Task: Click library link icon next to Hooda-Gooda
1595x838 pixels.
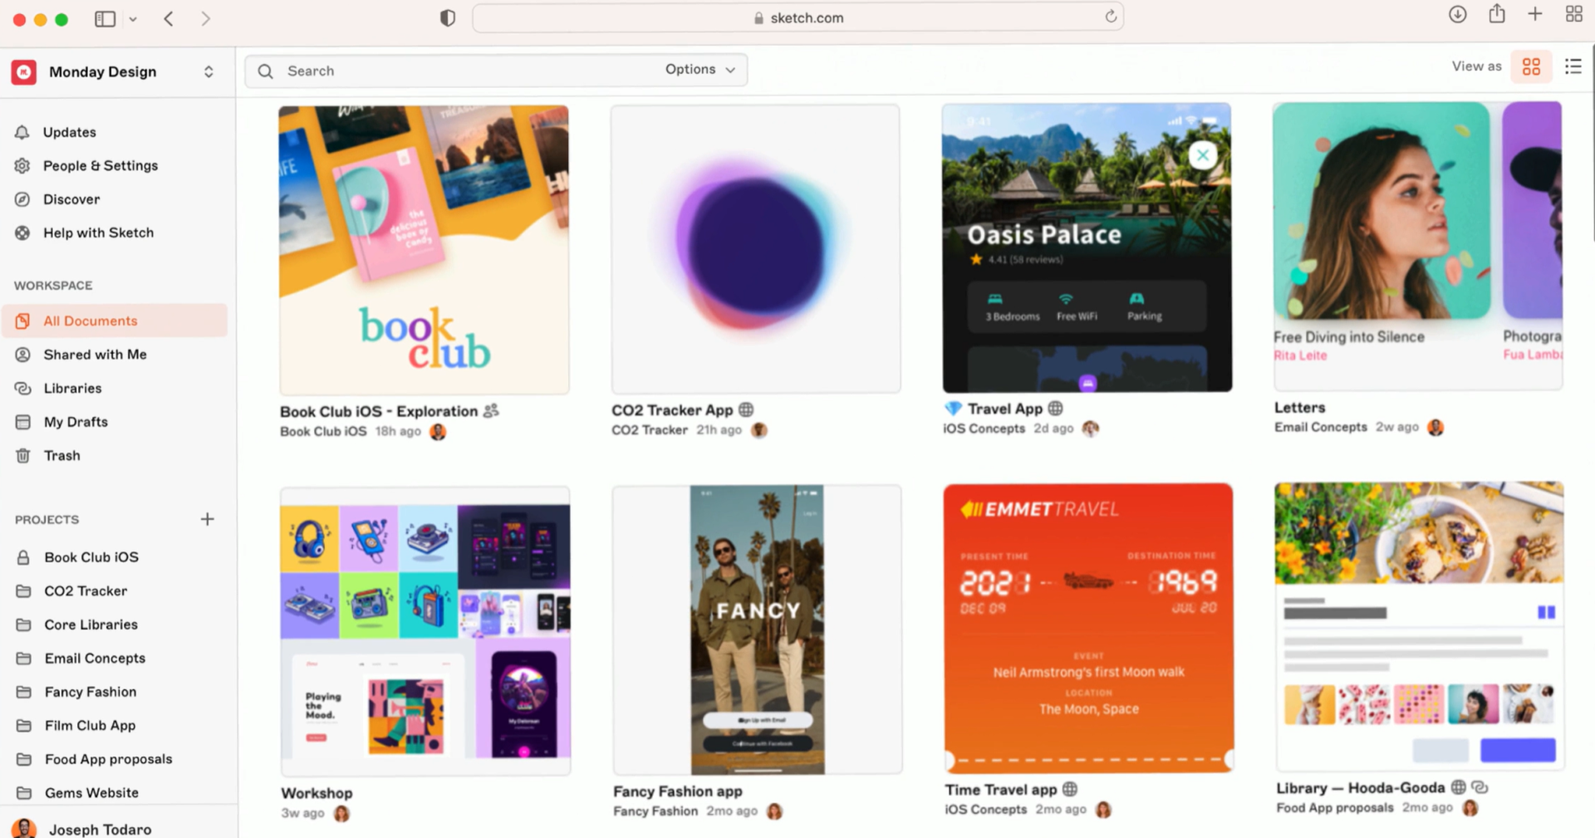Action: coord(1480,787)
